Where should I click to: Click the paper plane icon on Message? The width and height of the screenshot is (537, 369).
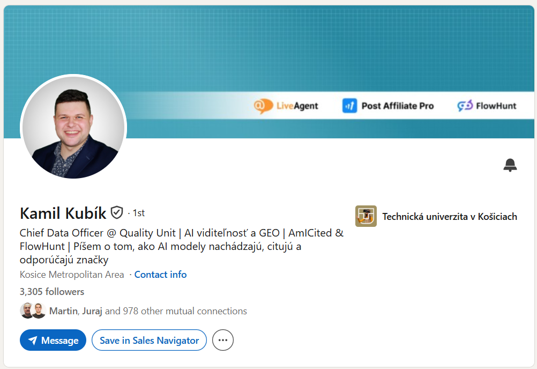33,340
